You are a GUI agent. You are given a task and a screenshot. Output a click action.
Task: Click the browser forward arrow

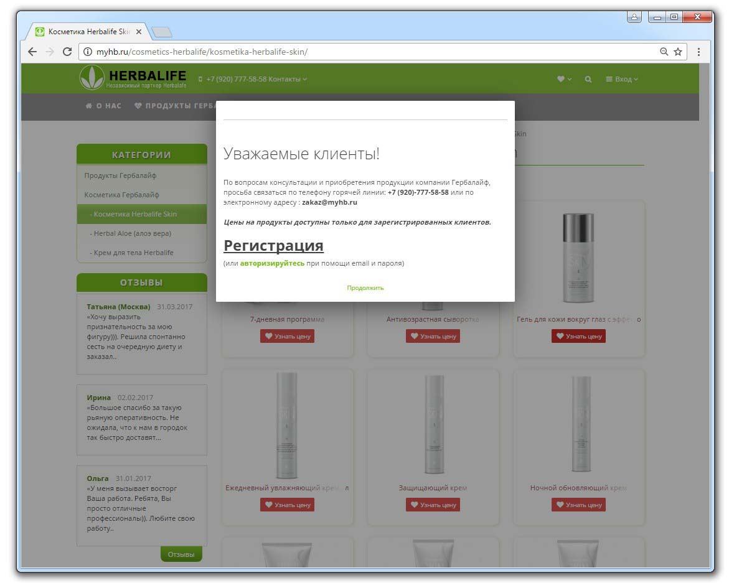click(50, 52)
